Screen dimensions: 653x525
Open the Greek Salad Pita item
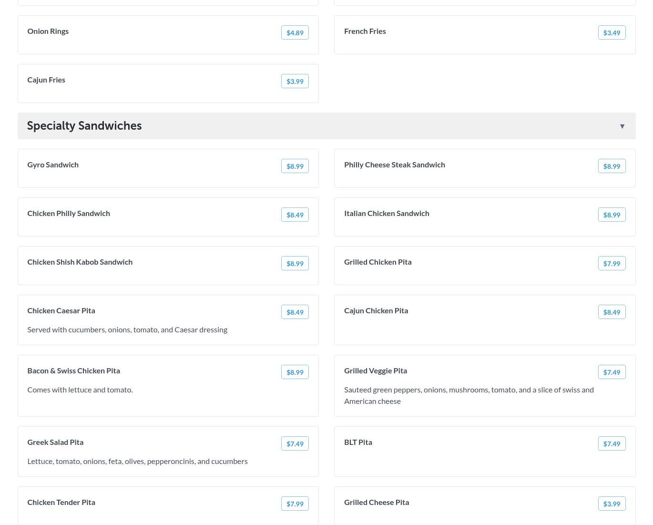55,442
